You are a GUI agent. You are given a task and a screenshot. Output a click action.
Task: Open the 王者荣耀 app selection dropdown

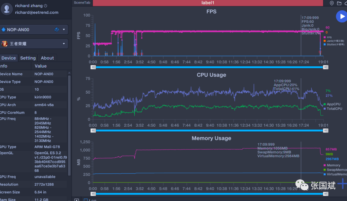tap(64, 44)
